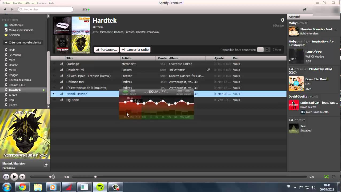Open Google Chrome from the taskbar
Image resolution: width=341 pixels, height=192 pixels.
pos(22,187)
